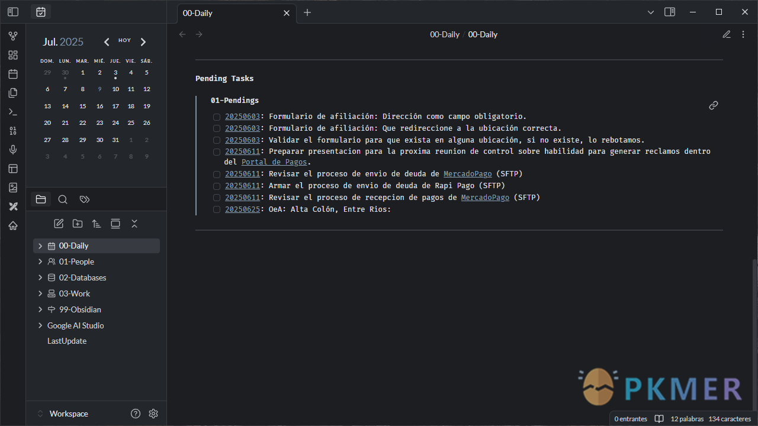Image resolution: width=758 pixels, height=426 pixels.
Task: Check the 'OeA: Alta Colón' task
Action: 217,209
